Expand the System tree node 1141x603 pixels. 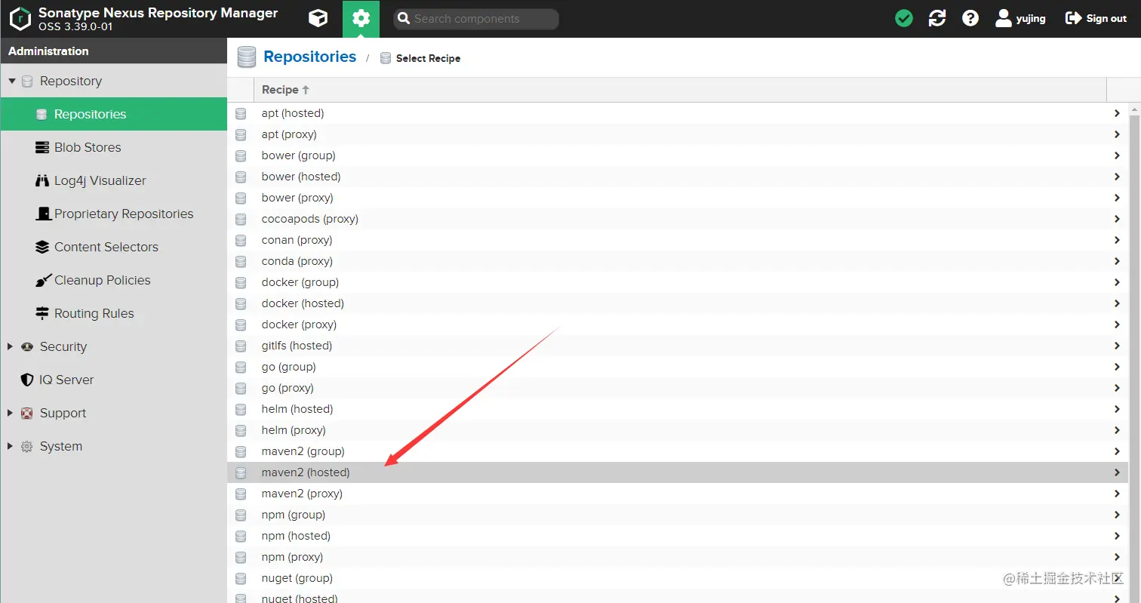click(x=11, y=446)
